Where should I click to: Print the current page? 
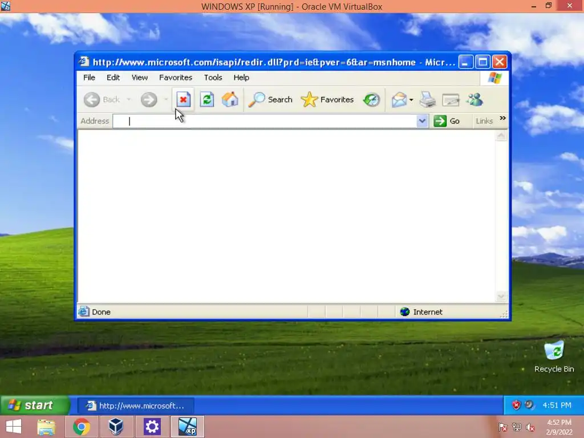pyautogui.click(x=428, y=99)
